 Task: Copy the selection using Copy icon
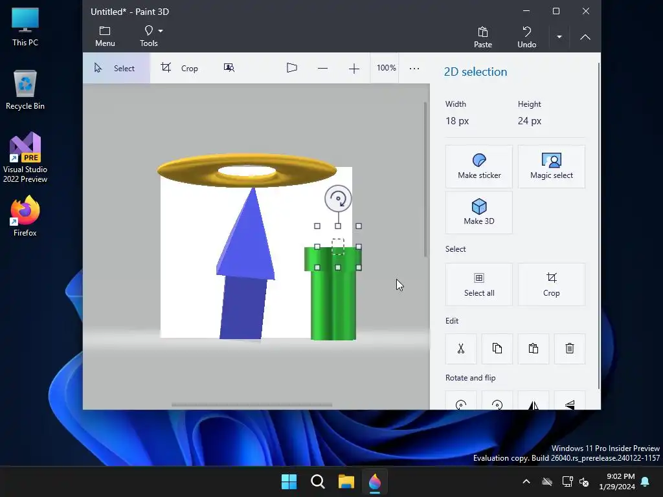coord(497,349)
